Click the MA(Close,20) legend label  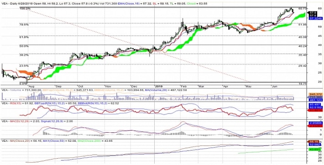(x=20, y=141)
